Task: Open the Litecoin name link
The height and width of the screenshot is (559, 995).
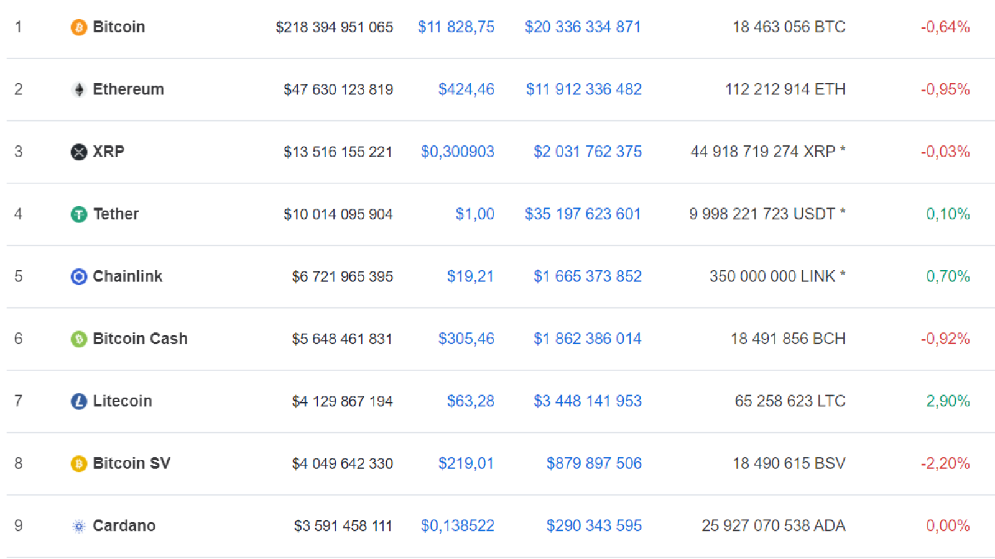Action: point(123,401)
